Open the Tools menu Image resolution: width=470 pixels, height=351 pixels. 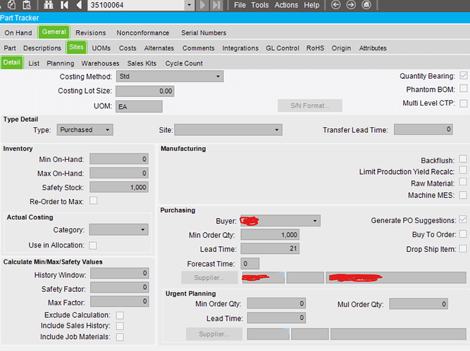(x=260, y=5)
